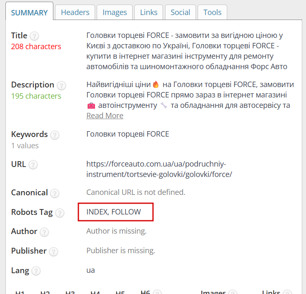Screen dimensions: 306x294
Task: Click the help icon beside Publisher
Action: 53,252
